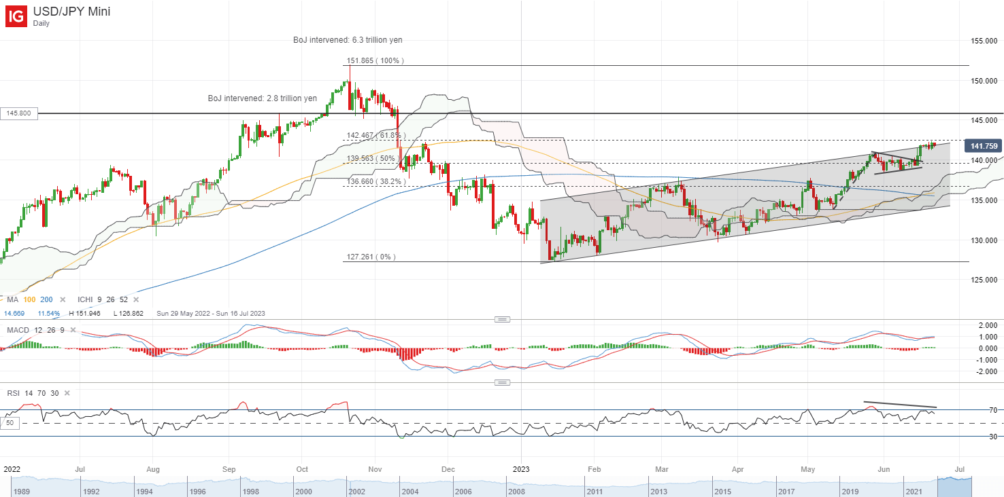Remove the RSI indicator with its X
Viewport: 1004px width, 497px height.
pos(68,393)
